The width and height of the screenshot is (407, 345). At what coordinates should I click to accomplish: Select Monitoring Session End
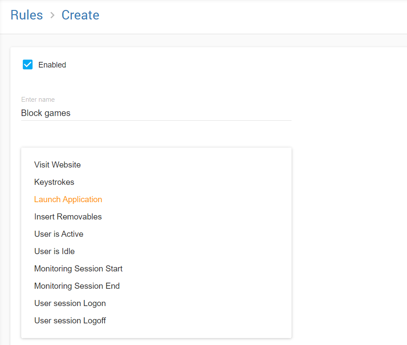77,286
